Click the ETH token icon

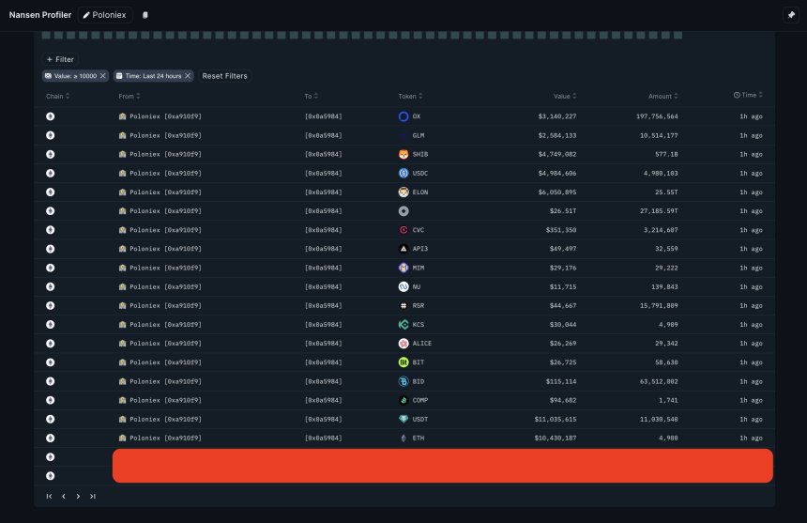(x=403, y=438)
